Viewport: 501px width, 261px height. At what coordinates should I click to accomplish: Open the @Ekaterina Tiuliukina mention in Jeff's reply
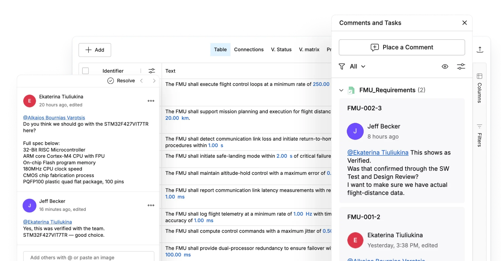(x=47, y=222)
